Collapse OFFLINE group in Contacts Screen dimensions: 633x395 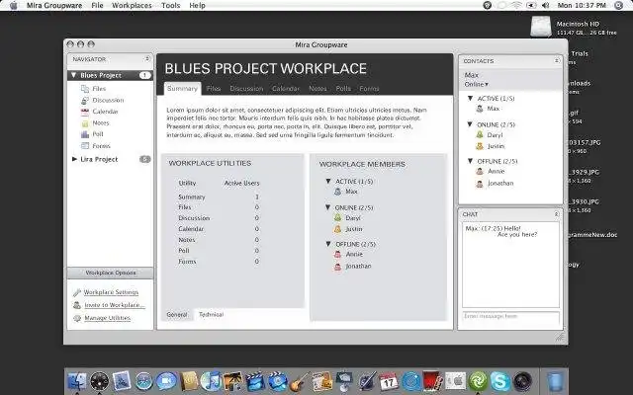click(x=470, y=161)
